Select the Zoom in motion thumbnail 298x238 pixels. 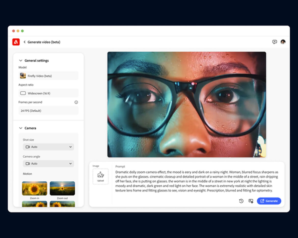click(35, 188)
